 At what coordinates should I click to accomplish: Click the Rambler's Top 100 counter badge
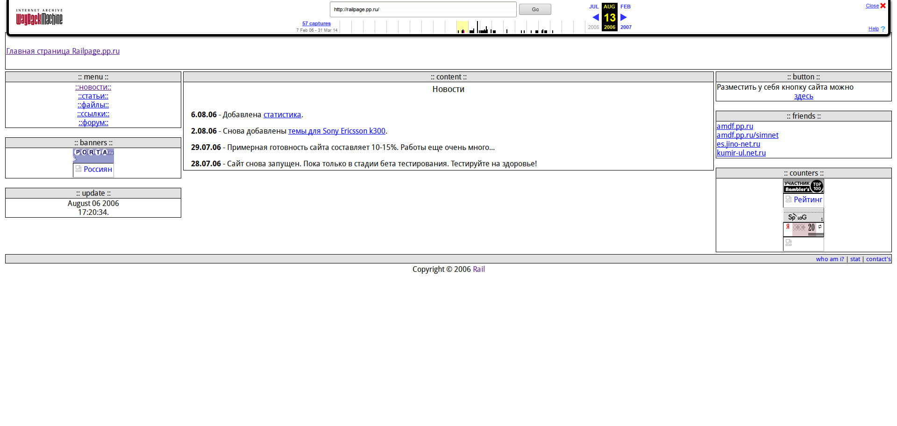click(803, 186)
